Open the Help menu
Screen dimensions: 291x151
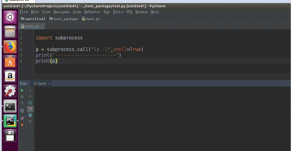click(155, 12)
